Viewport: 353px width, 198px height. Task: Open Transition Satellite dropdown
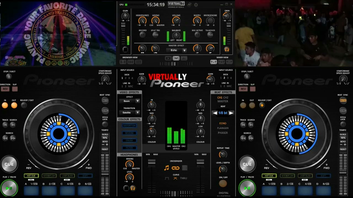click(x=130, y=112)
